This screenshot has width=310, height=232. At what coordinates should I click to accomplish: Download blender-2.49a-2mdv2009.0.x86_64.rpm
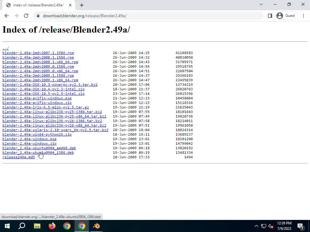click(x=40, y=71)
